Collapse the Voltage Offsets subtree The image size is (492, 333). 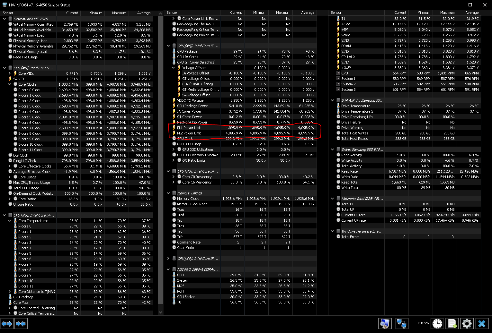coord(174,68)
